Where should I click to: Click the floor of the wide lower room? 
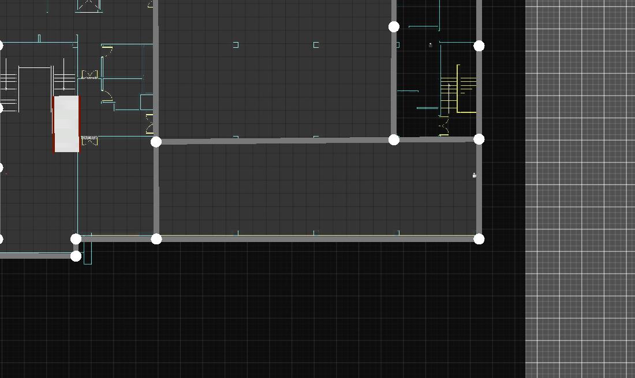click(x=317, y=190)
